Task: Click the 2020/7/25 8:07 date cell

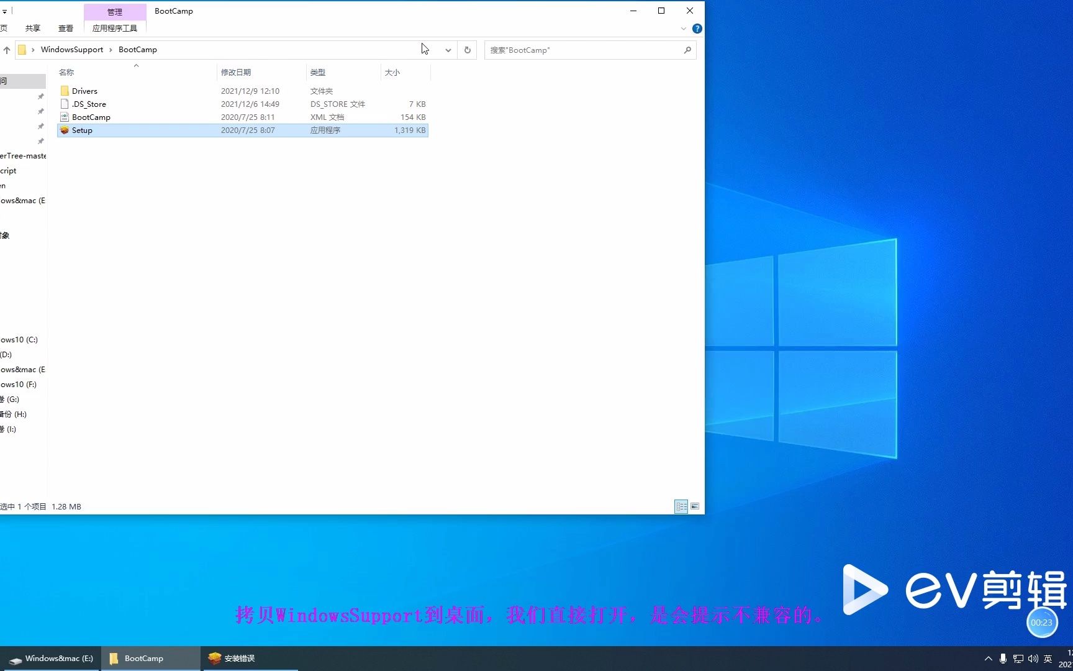Action: click(248, 130)
